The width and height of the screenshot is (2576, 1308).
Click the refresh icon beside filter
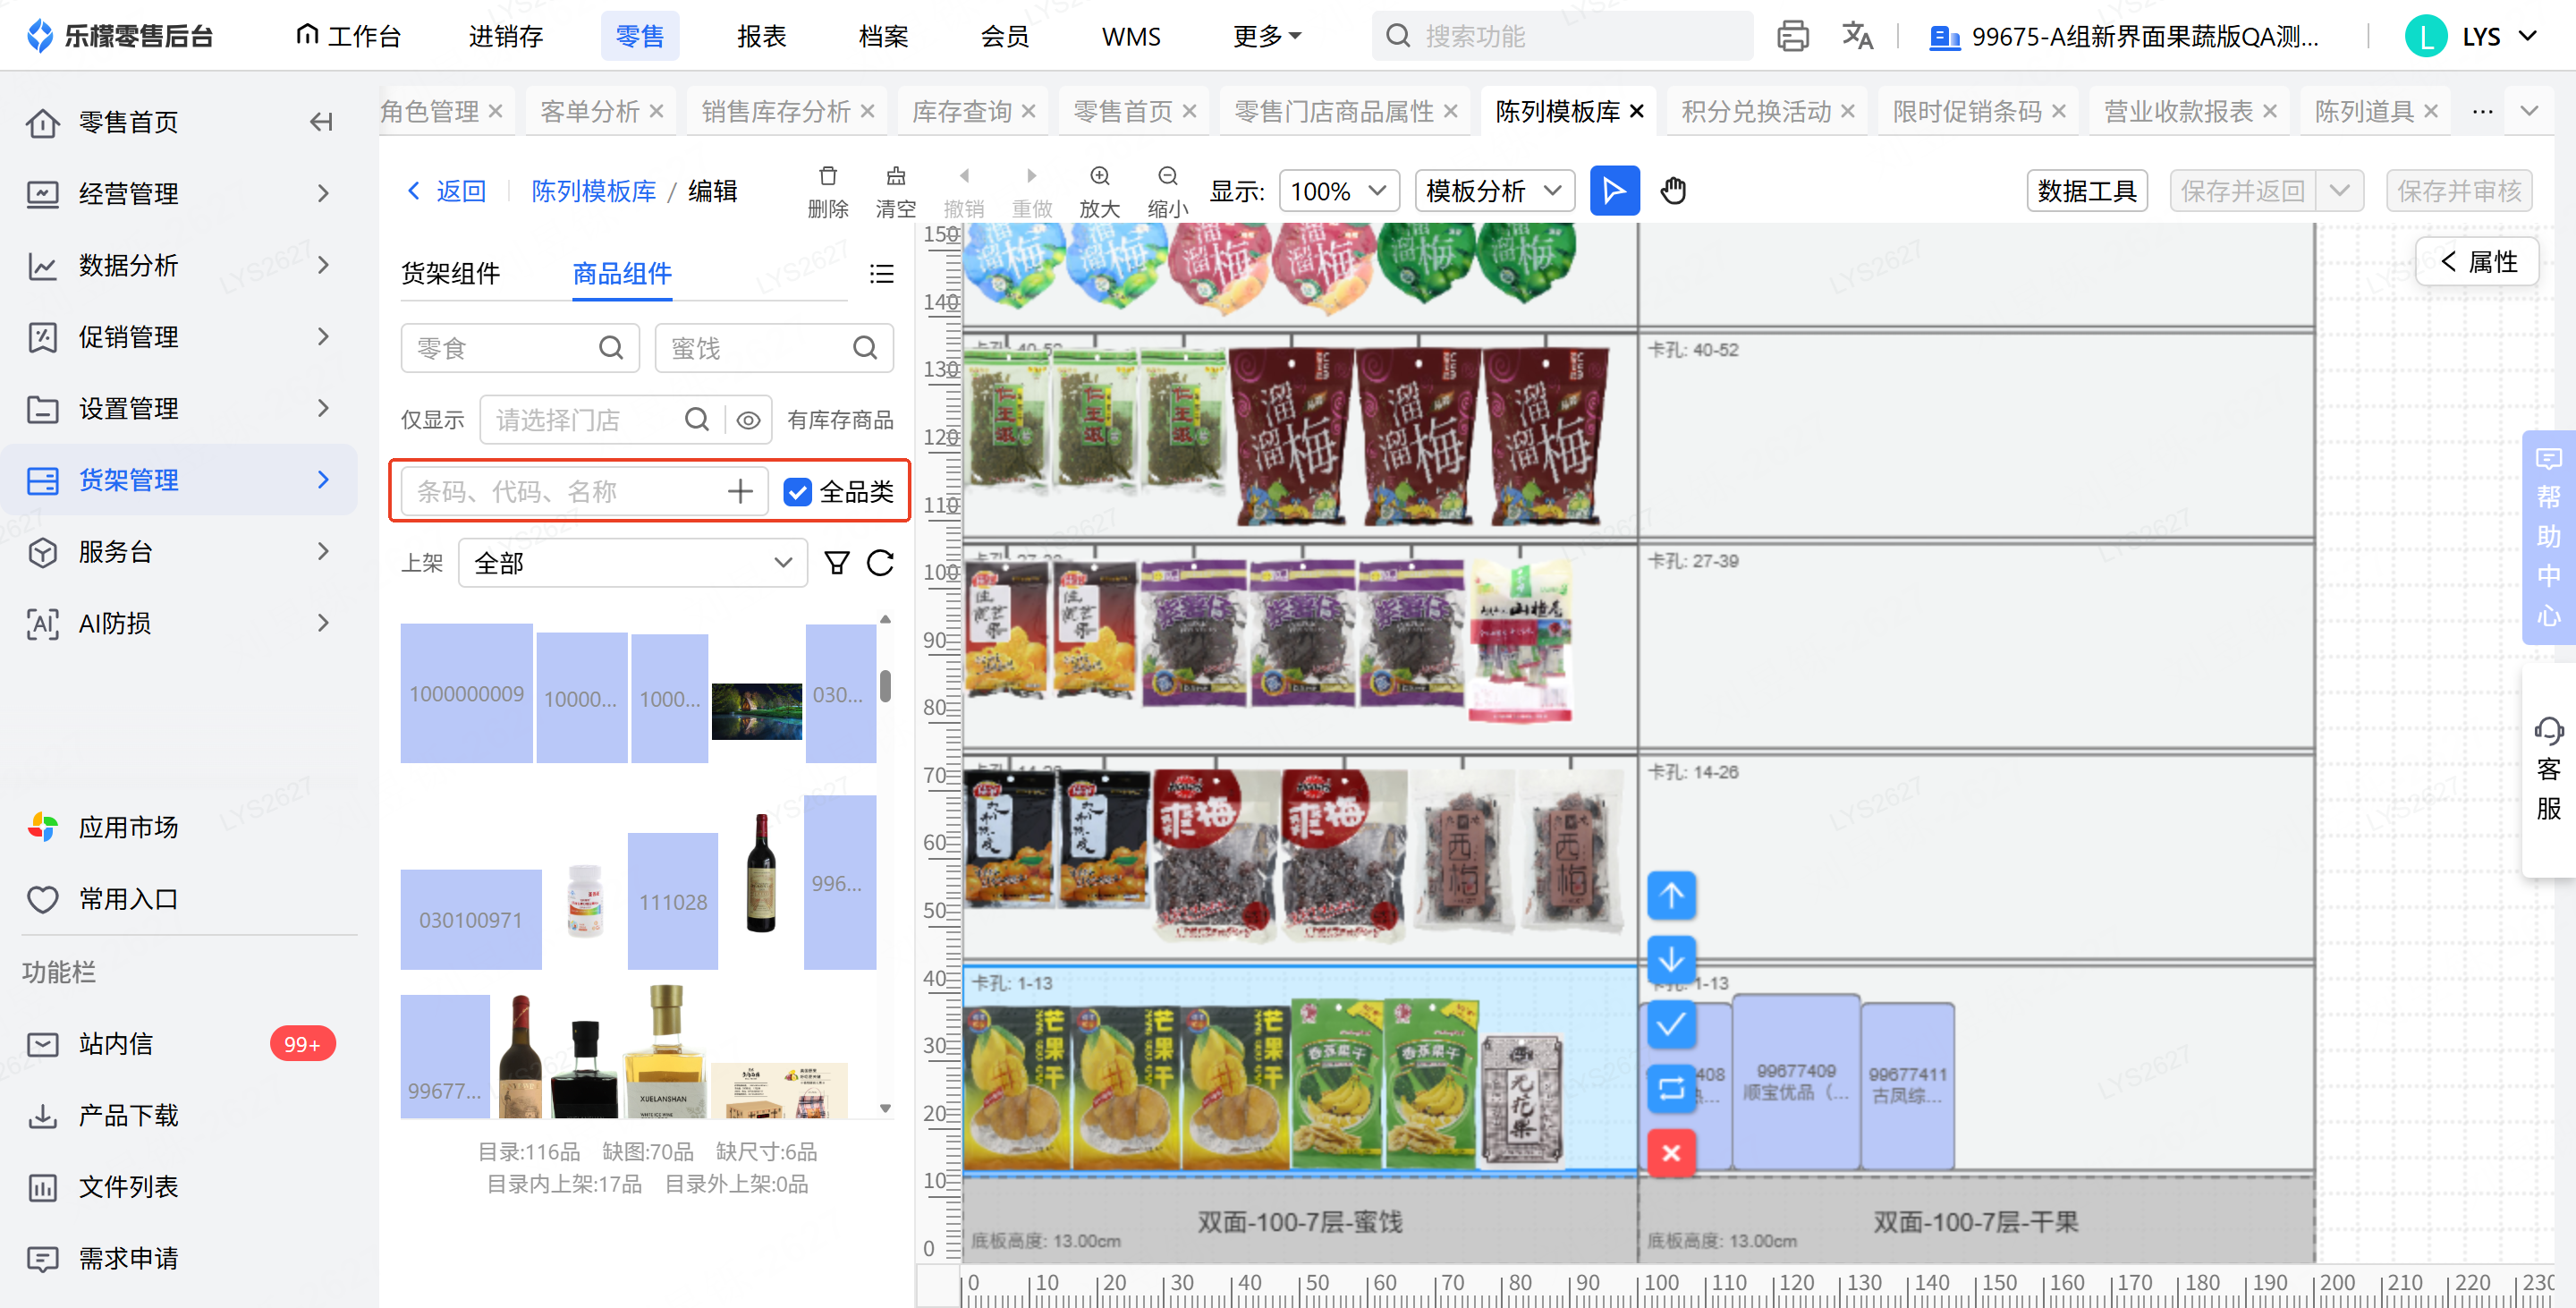(x=881, y=563)
